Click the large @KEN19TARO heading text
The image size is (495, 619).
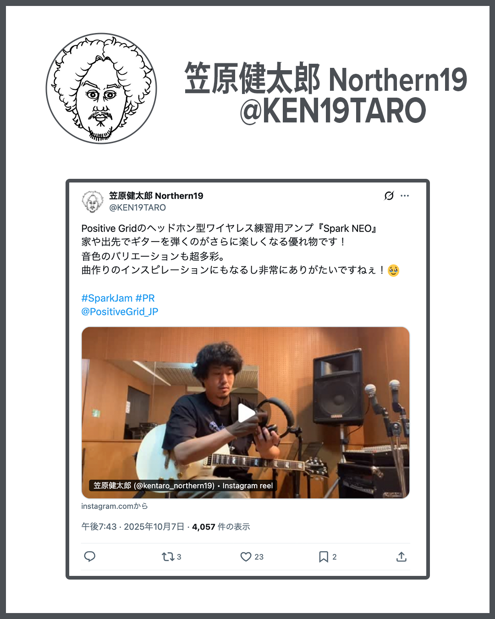(x=333, y=111)
